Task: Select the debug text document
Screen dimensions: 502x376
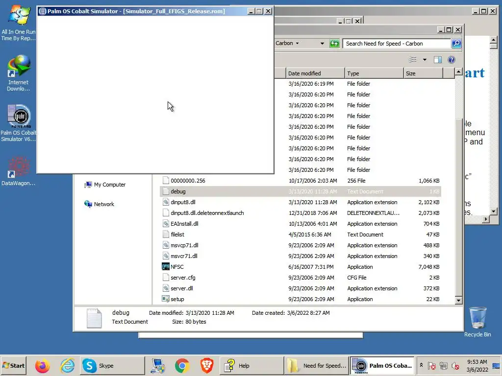Action: click(x=301, y=191)
